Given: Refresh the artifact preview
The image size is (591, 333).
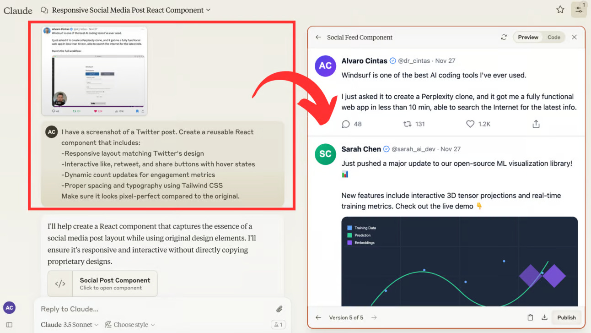Looking at the screenshot, I should click(x=504, y=37).
